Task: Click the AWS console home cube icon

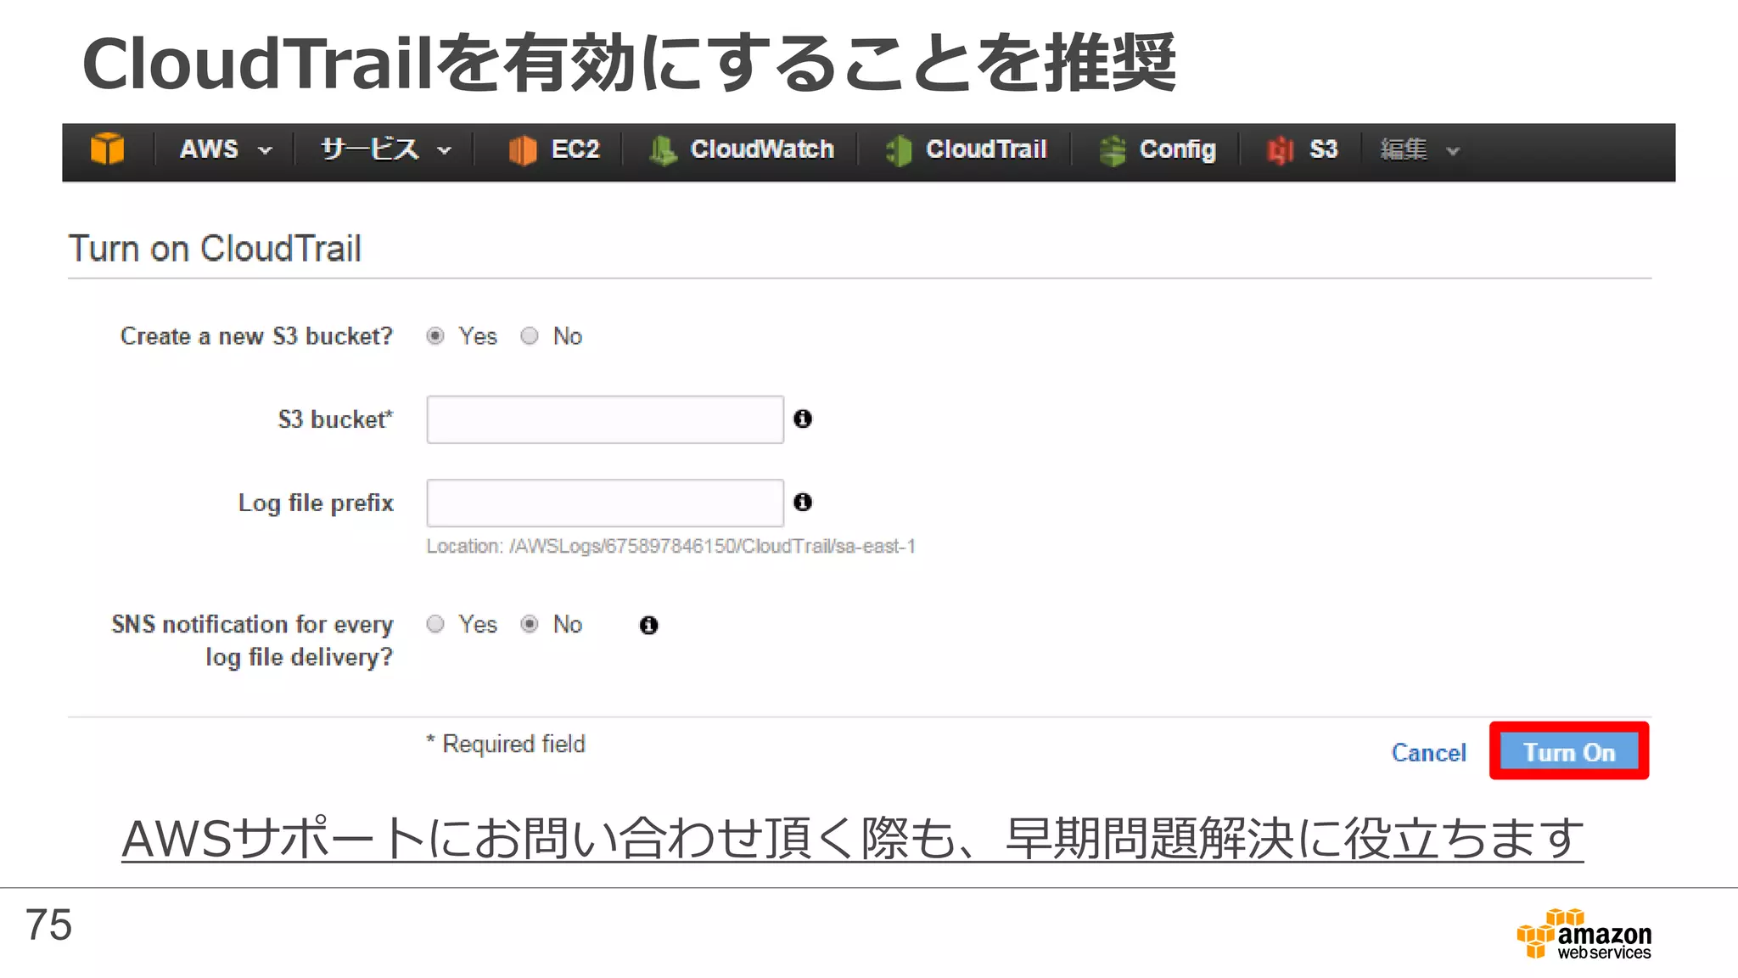Action: click(x=108, y=149)
